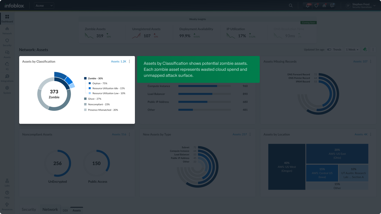Select the DDI tab
Screen dimensions: 381x214
[x=65, y=210]
